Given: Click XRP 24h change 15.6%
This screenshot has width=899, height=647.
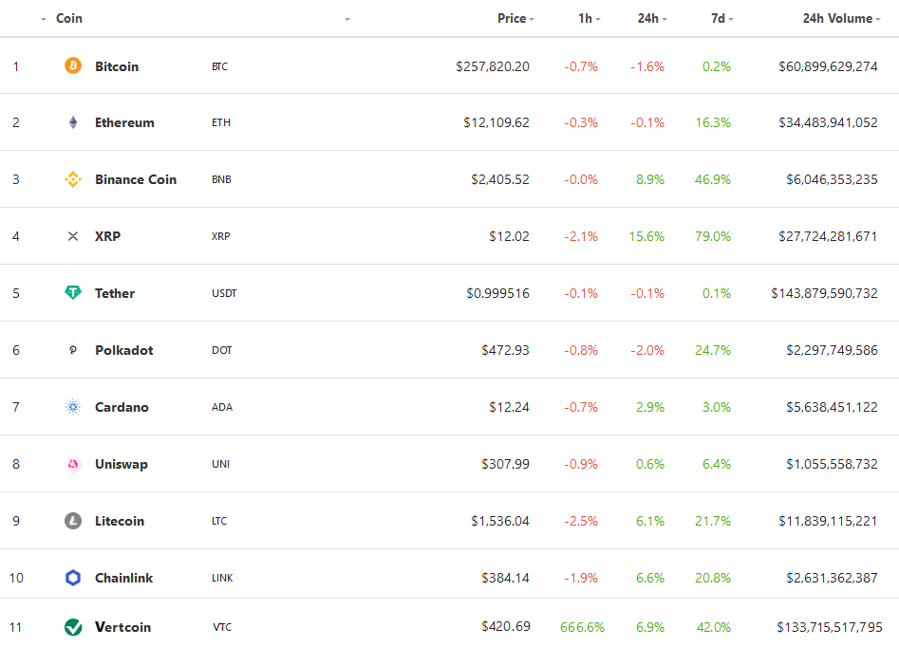Looking at the screenshot, I should click(646, 236).
